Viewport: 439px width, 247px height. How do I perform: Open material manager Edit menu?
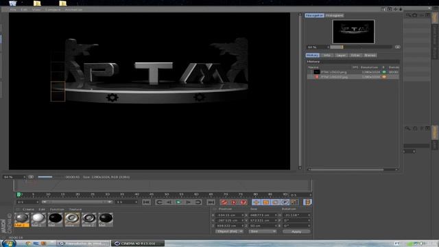tap(42, 209)
